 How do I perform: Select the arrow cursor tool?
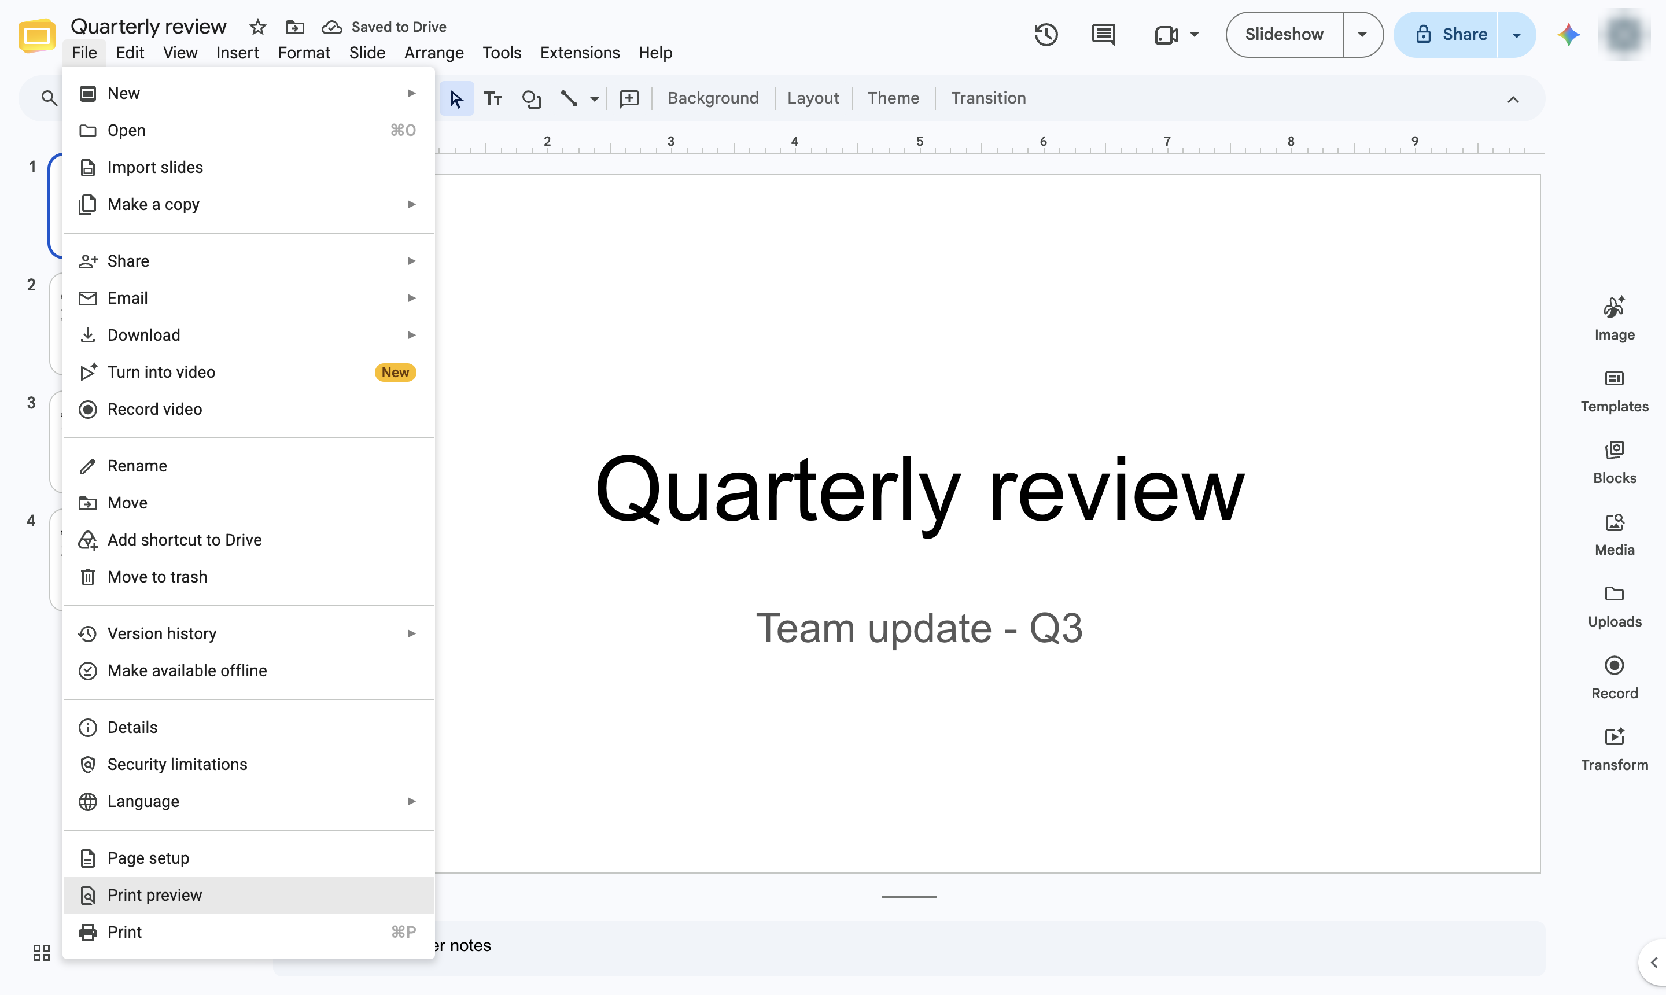pyautogui.click(x=456, y=98)
